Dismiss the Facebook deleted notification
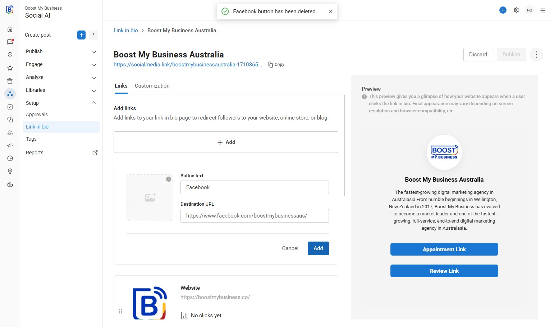Viewport: 554px width, 327px height. [x=330, y=11]
